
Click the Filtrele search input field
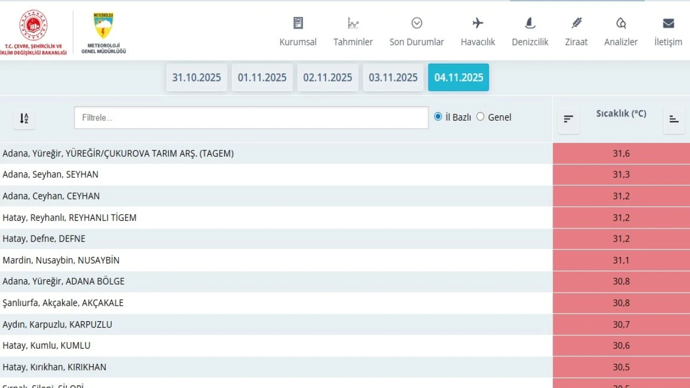click(251, 117)
